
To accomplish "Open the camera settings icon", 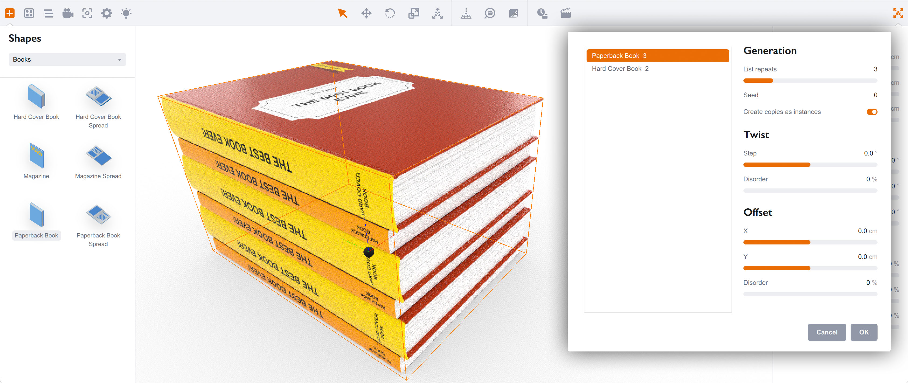I will (68, 13).
